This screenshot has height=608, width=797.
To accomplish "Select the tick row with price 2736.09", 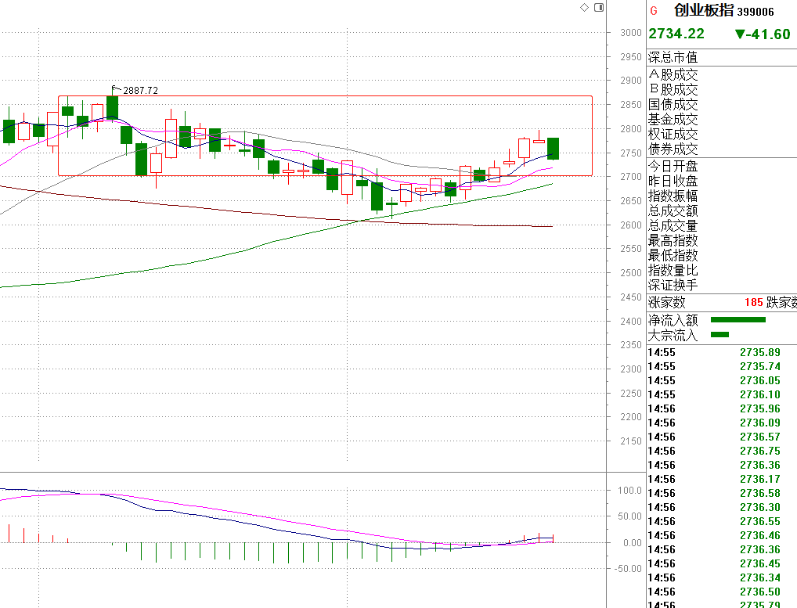I will 722,423.
